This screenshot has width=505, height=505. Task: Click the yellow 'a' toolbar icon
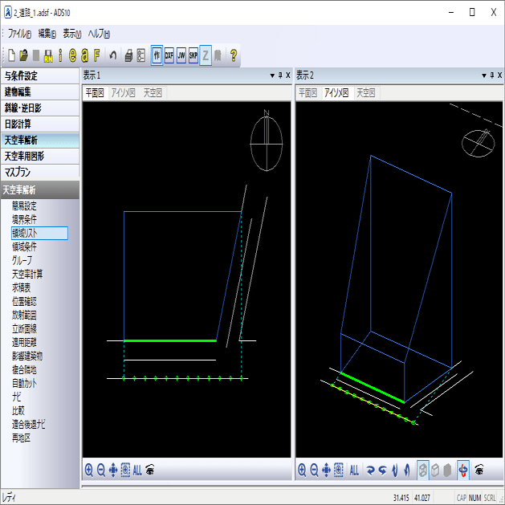click(x=85, y=55)
